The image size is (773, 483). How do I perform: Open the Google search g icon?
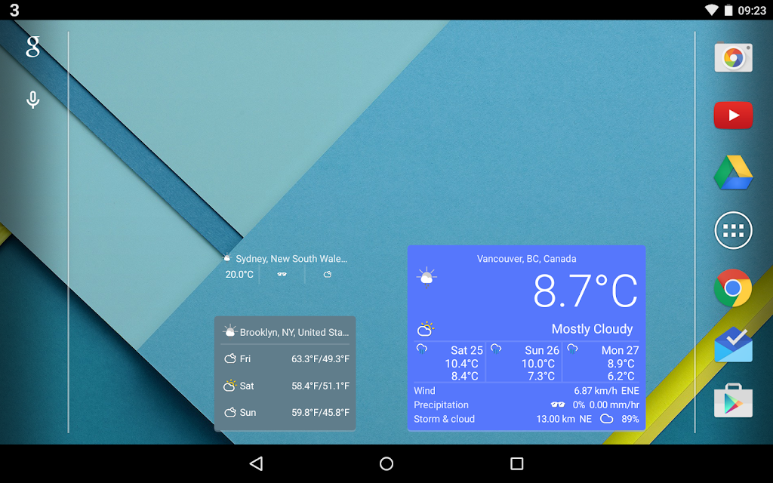[x=32, y=46]
